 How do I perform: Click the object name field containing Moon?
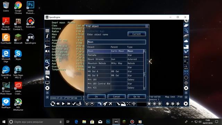[117, 42]
